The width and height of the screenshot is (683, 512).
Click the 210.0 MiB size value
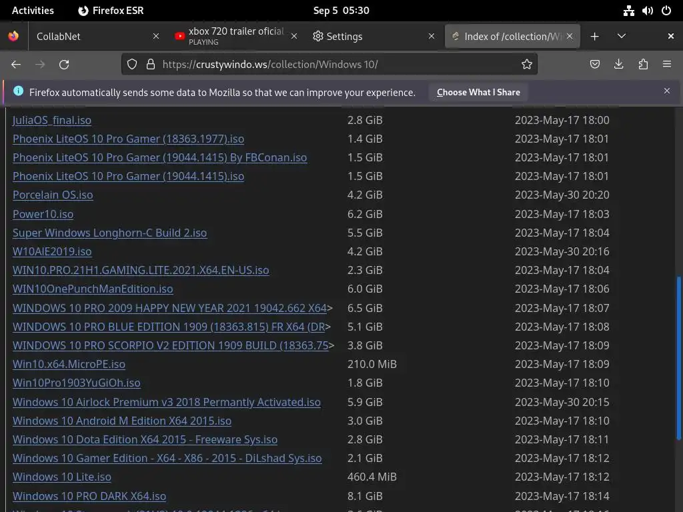[372, 365]
